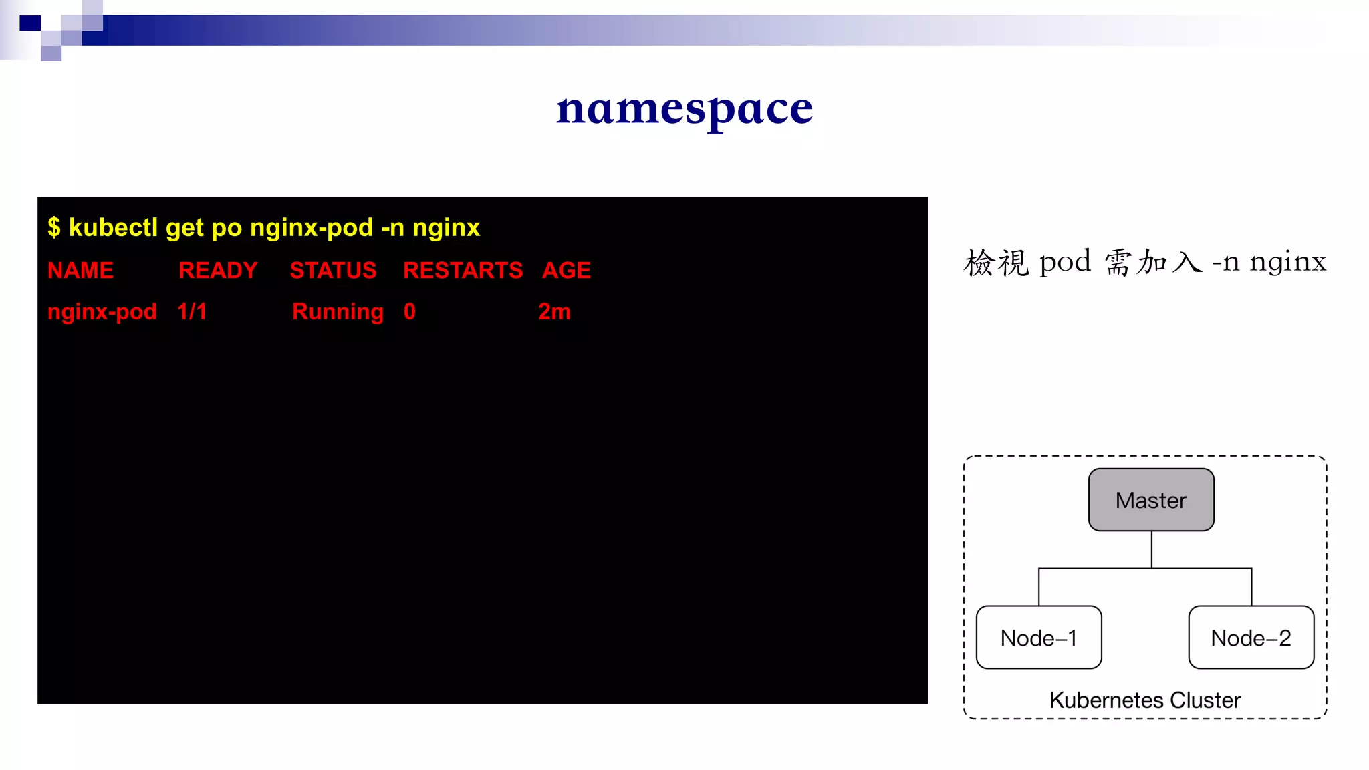Image resolution: width=1369 pixels, height=770 pixels.
Task: Click the STATUS column header
Action: (333, 271)
